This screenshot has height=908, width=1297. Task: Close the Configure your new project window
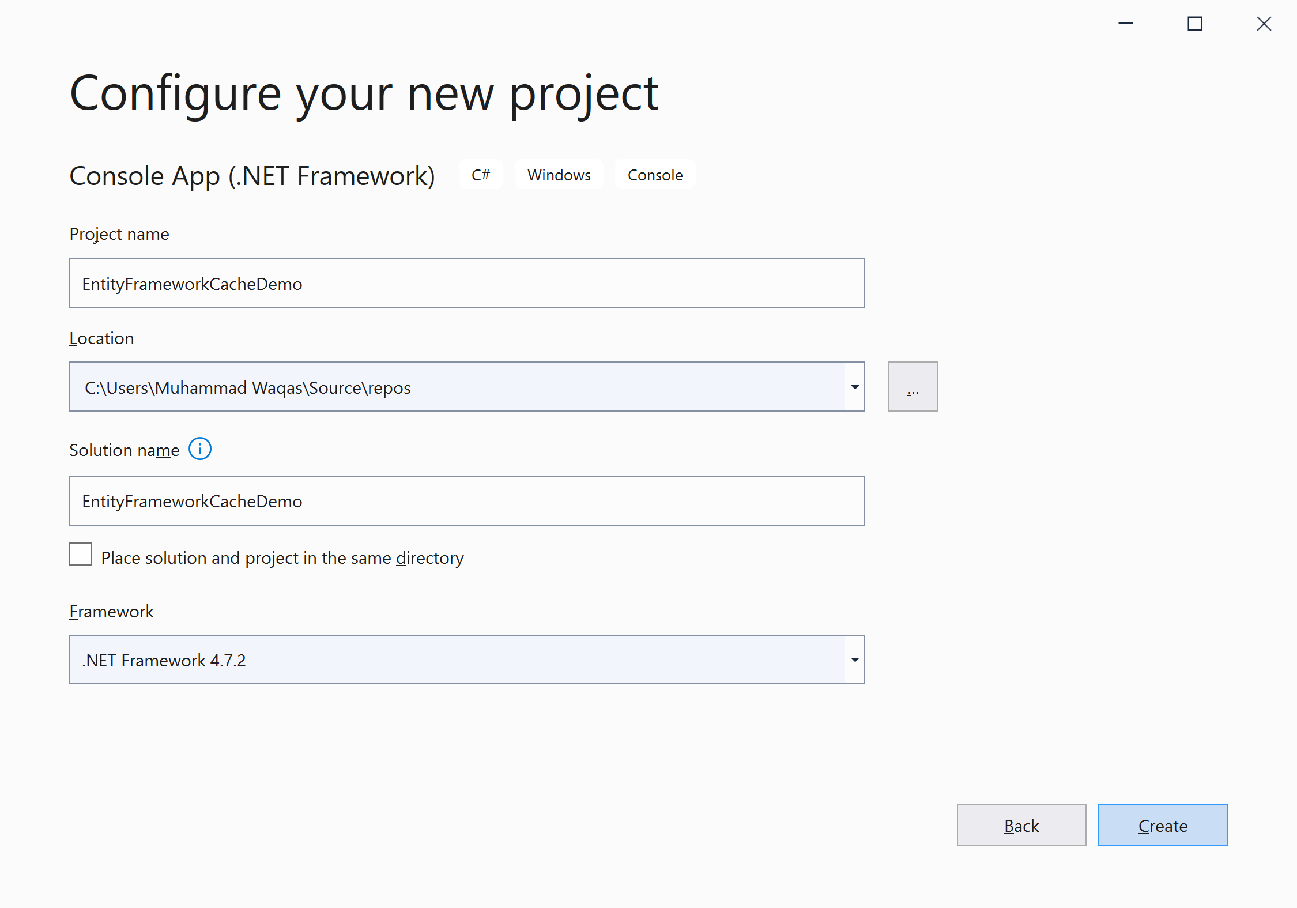click(x=1264, y=24)
